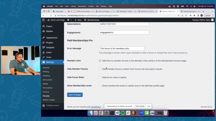
Task: Open Memberships in the admin bar
Action: click(91, 20)
